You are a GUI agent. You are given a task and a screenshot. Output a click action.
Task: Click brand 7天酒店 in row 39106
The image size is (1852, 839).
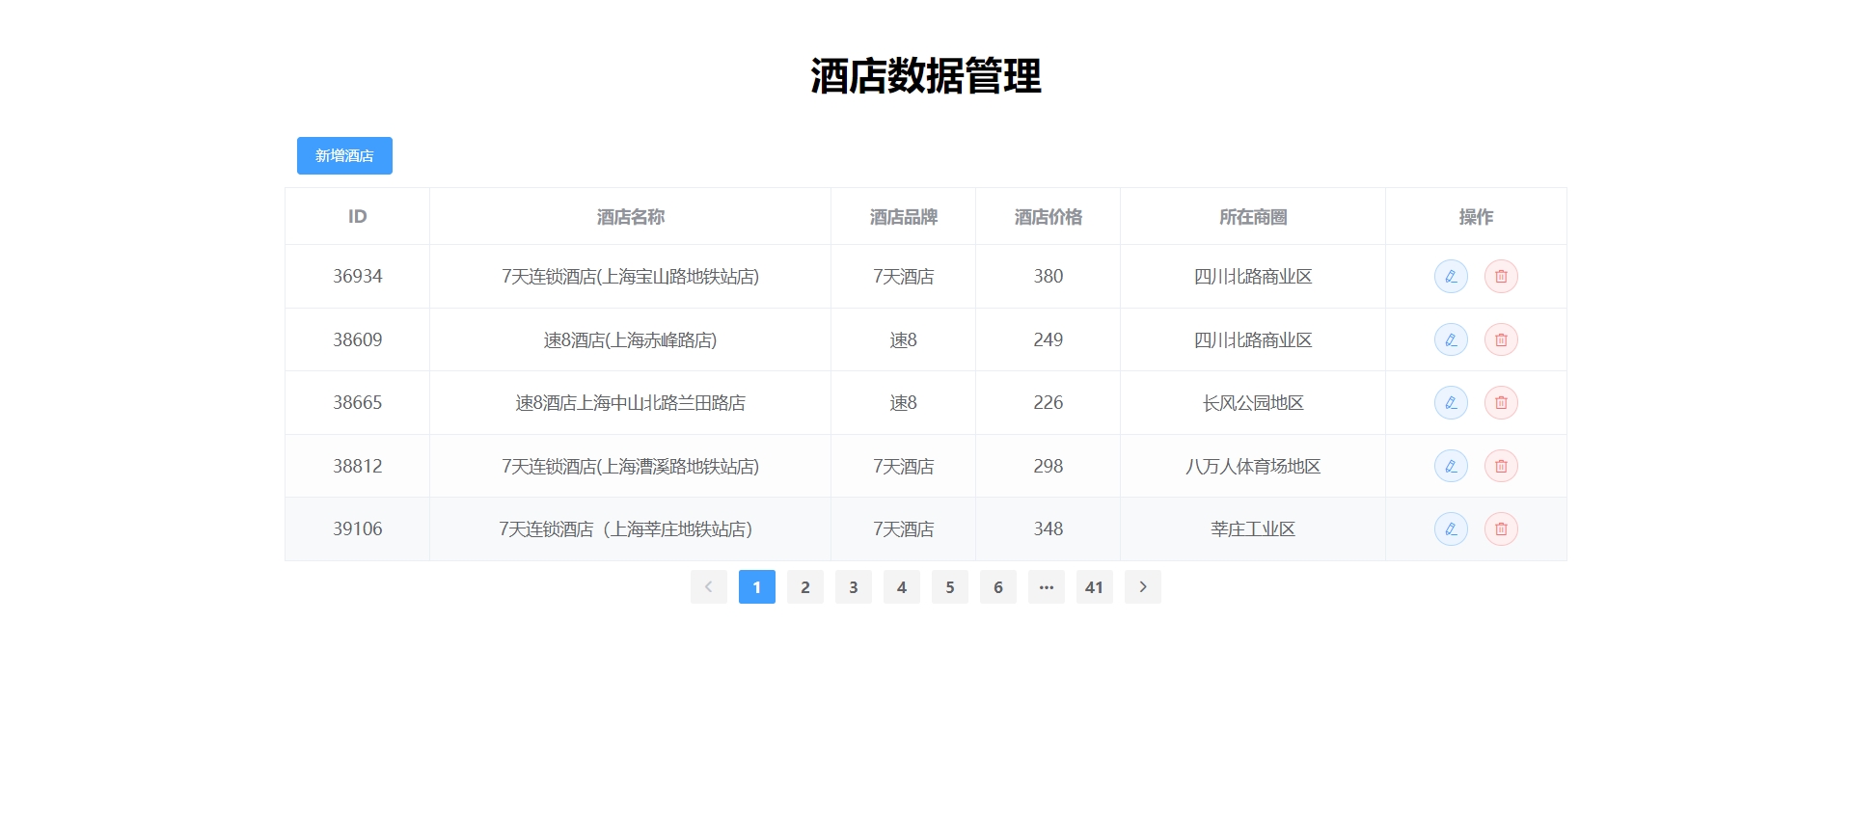coord(904,528)
